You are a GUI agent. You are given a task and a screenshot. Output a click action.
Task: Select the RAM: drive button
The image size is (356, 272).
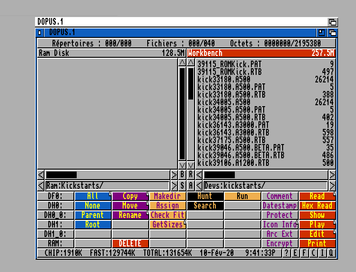[x=55, y=244]
